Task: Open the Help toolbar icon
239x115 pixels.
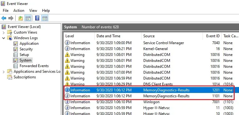Action: 37,18
